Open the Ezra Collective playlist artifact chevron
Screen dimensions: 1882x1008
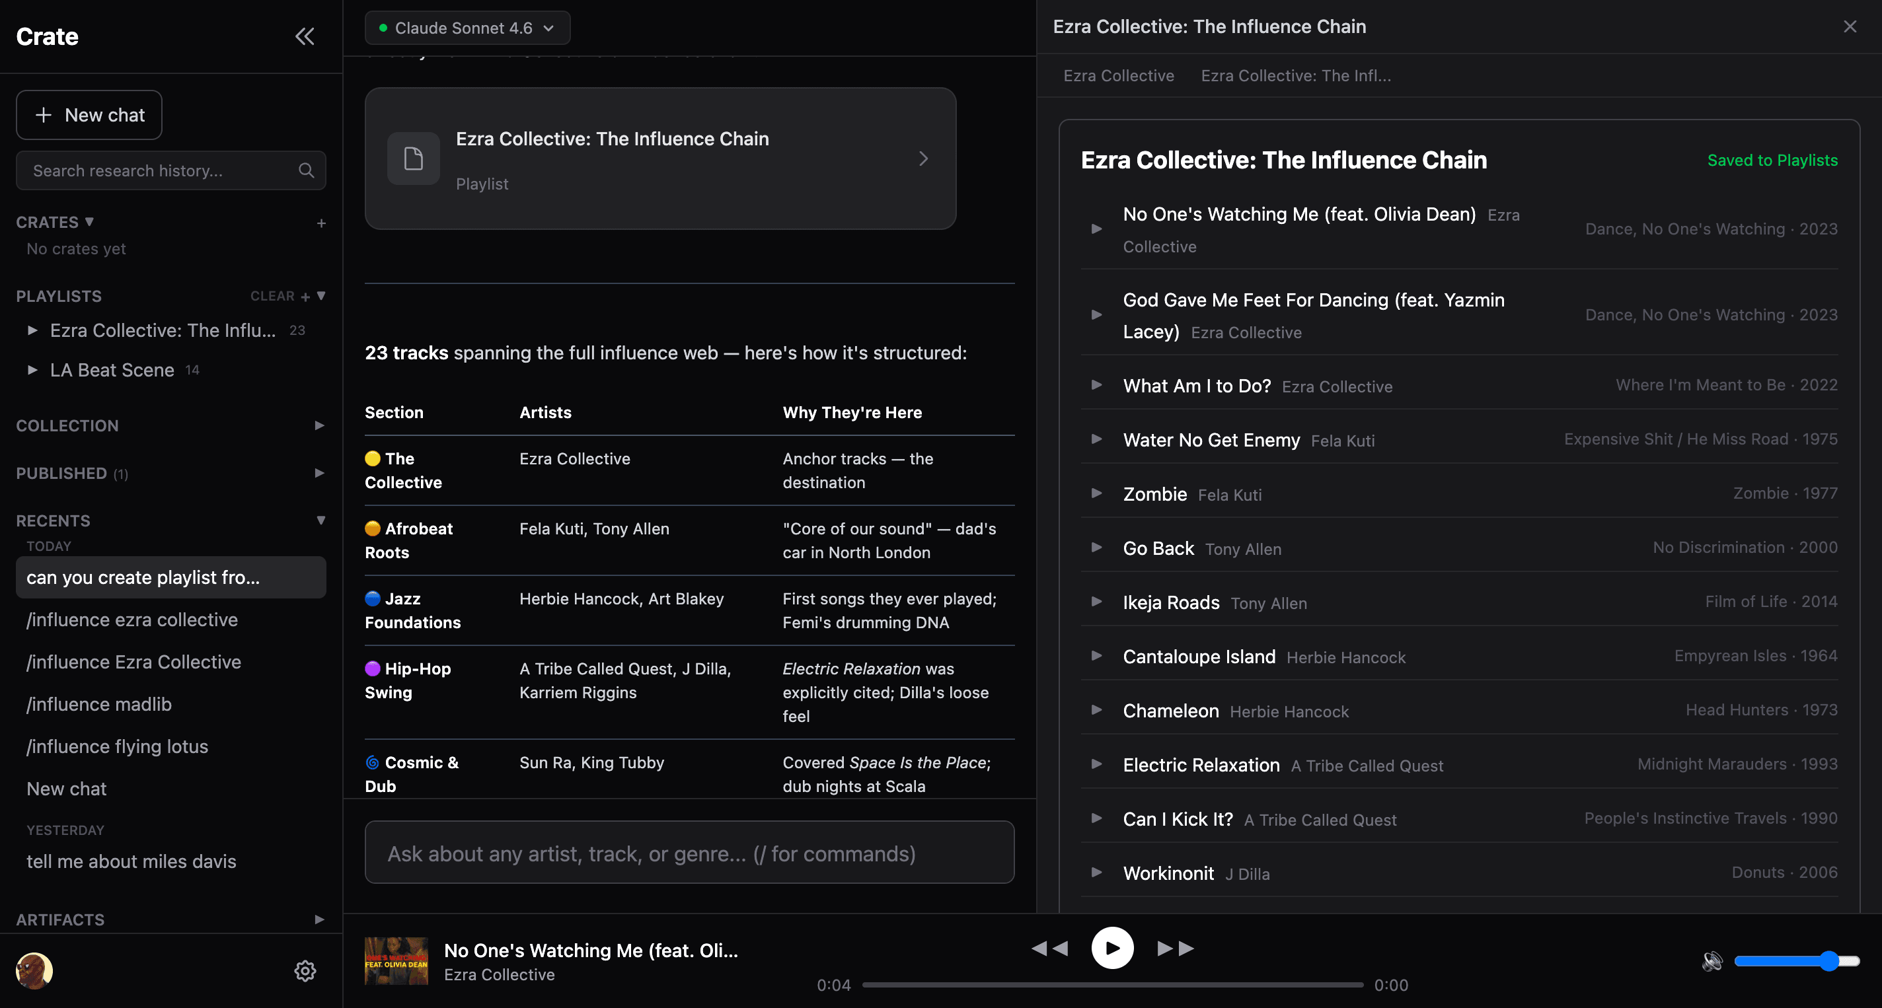(x=922, y=159)
